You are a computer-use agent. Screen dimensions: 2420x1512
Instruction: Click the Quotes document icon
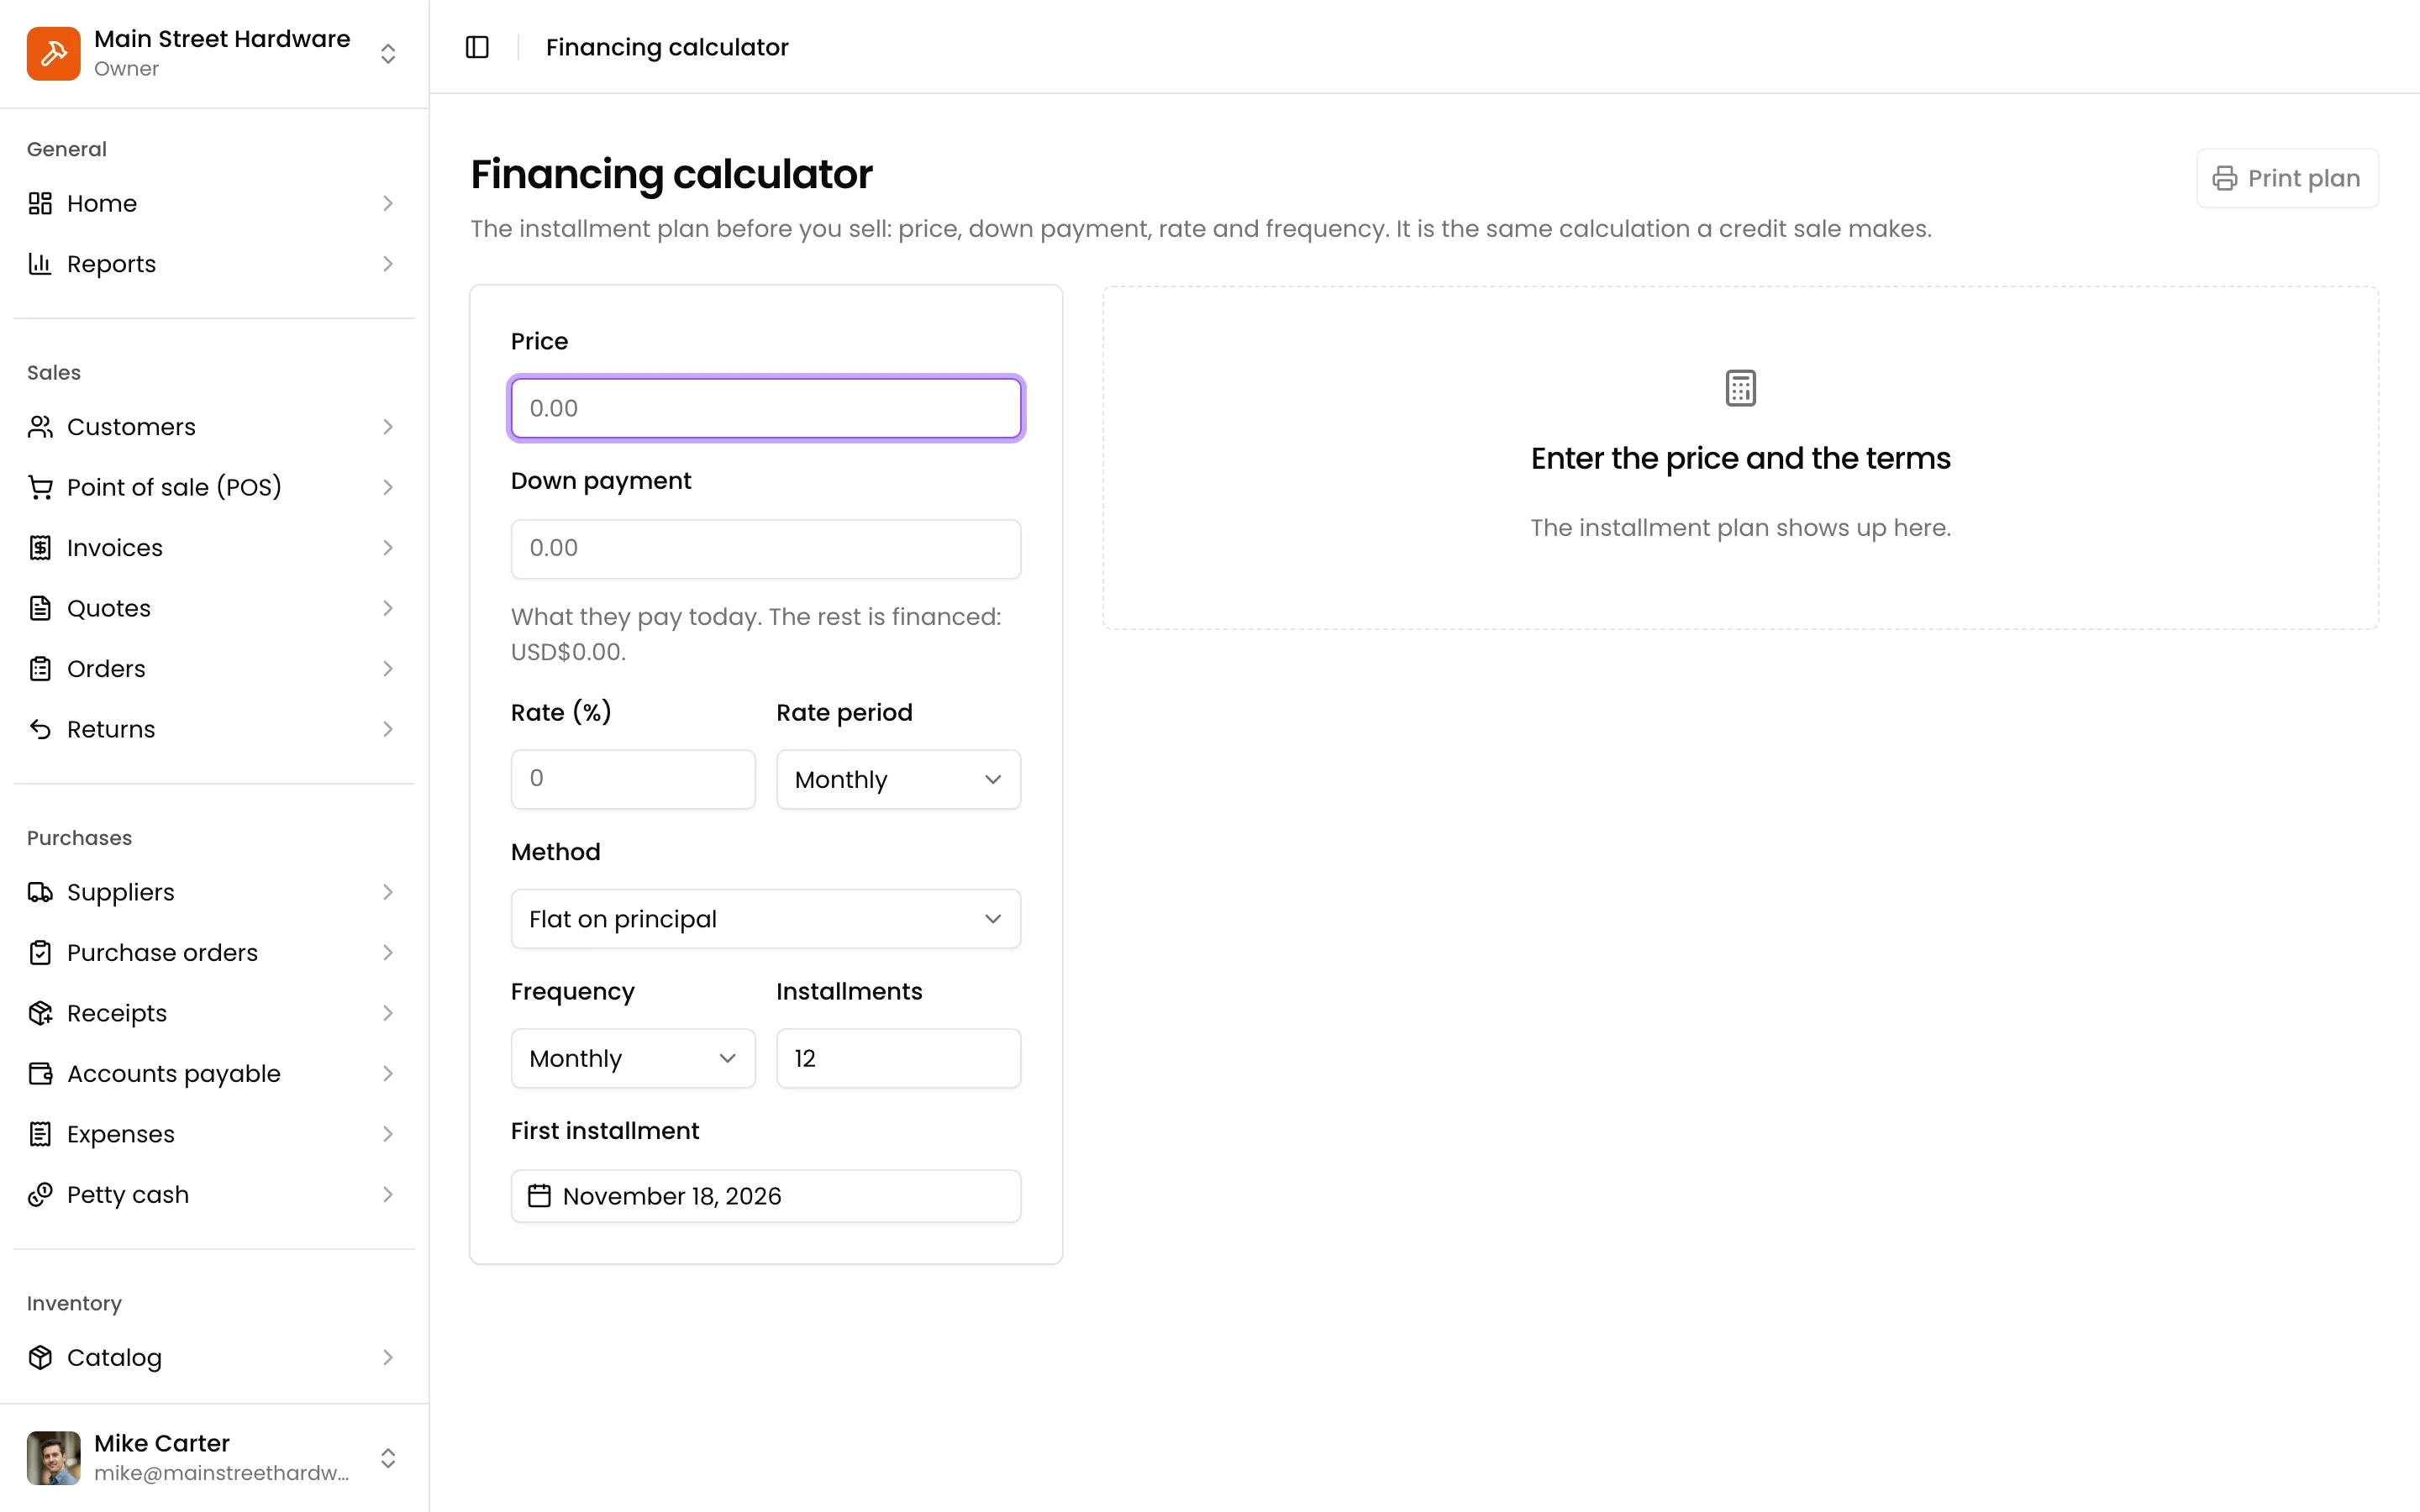[40, 608]
